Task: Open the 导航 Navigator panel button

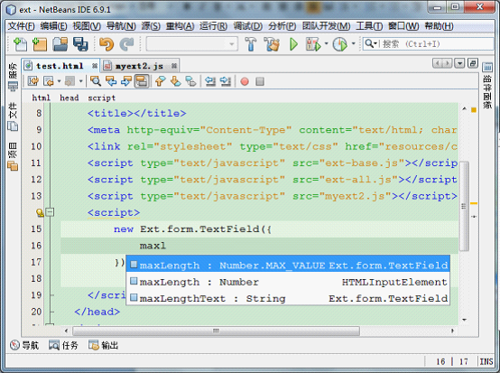Action: [24, 345]
